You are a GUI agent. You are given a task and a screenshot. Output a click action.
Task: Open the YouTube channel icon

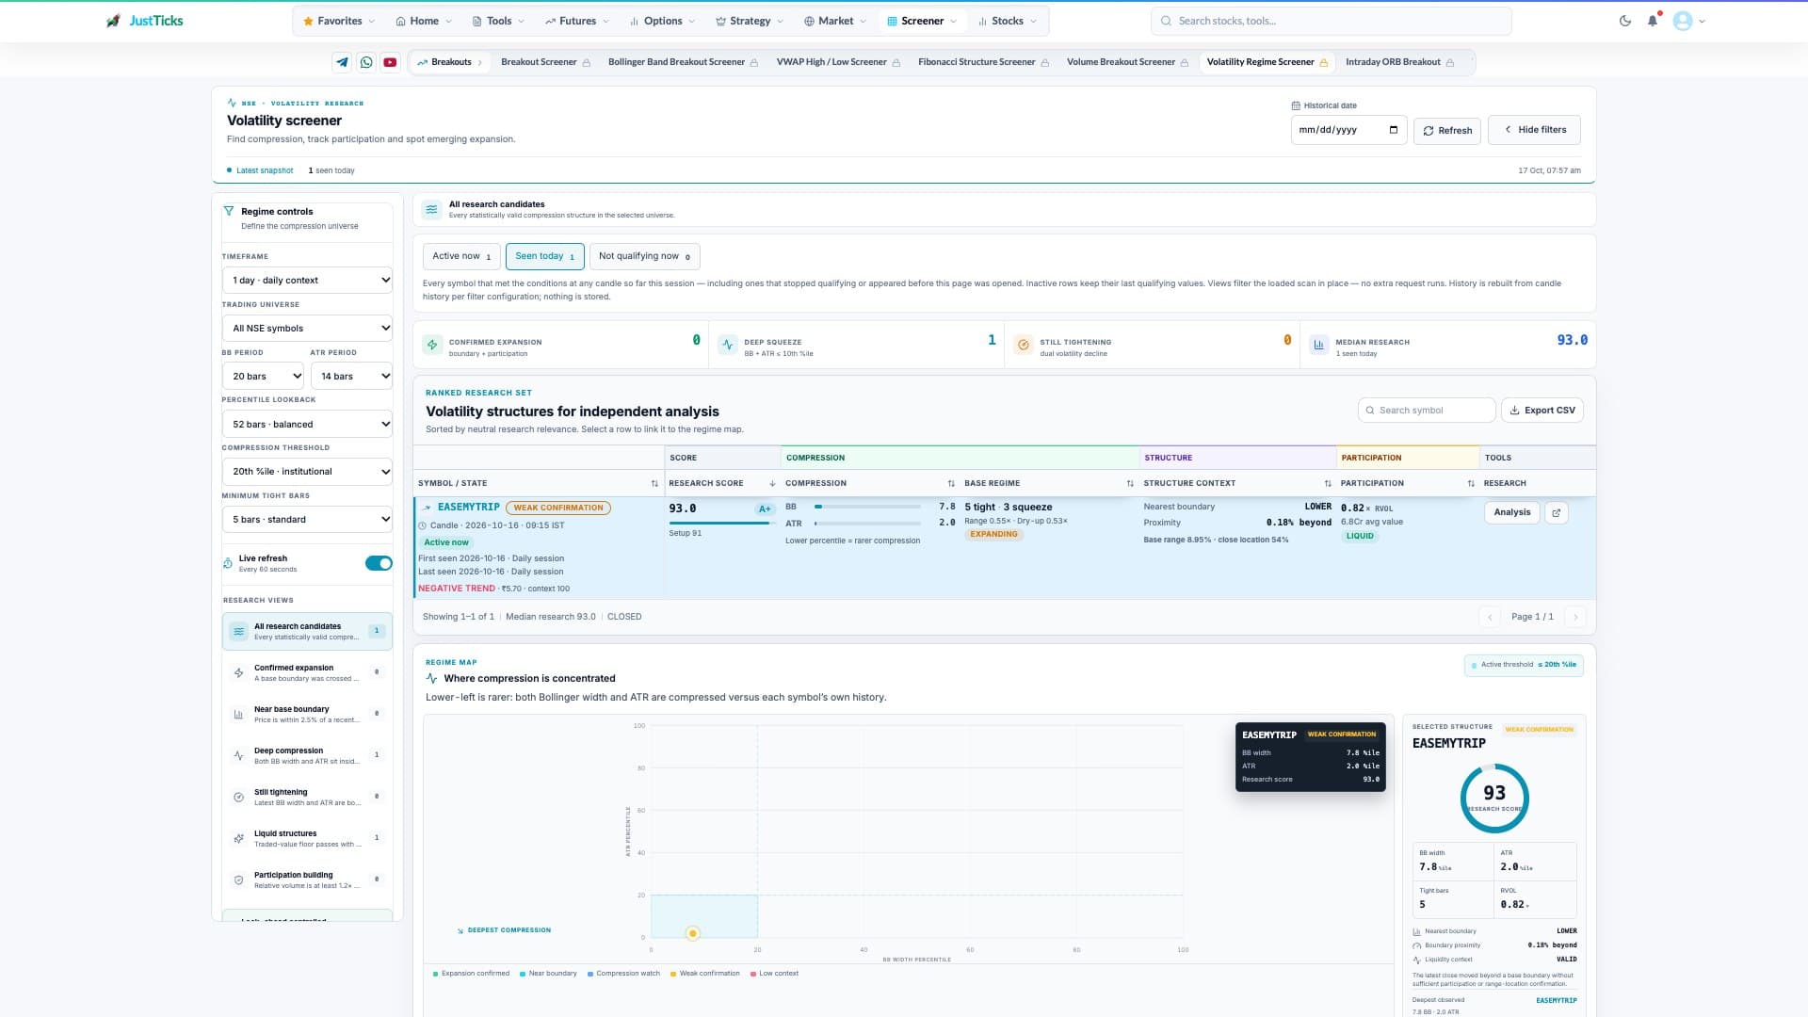click(390, 62)
